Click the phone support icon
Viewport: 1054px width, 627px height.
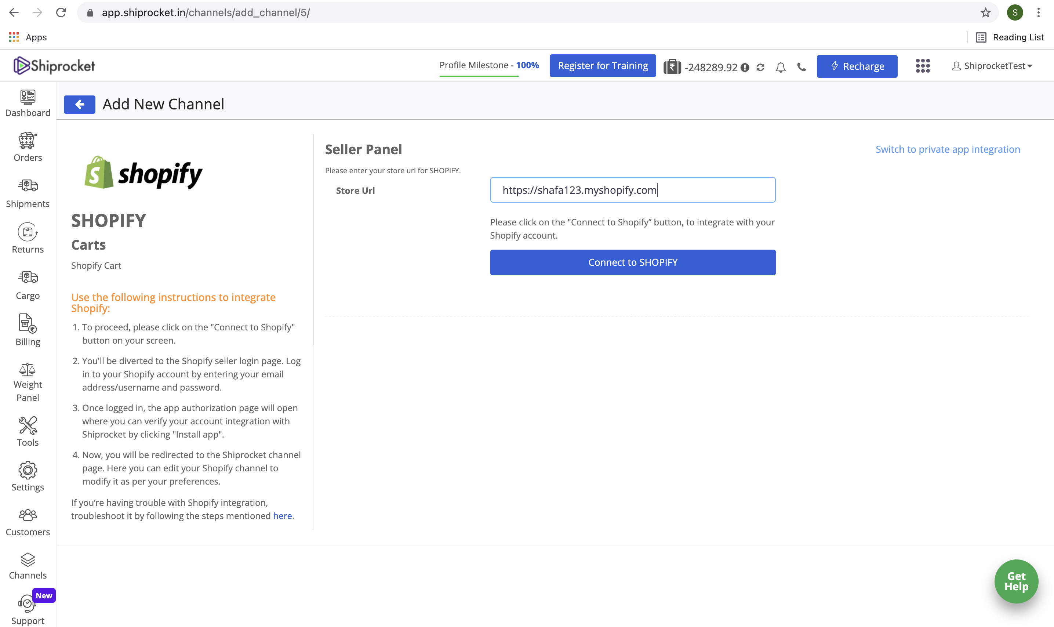802,66
